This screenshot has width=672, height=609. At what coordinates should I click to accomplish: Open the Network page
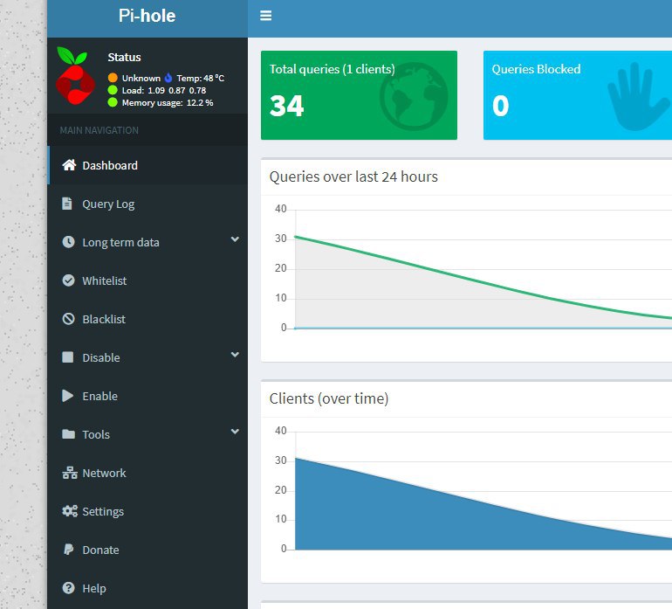tap(147, 473)
